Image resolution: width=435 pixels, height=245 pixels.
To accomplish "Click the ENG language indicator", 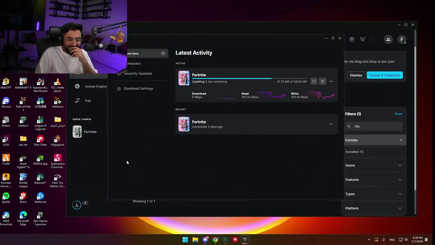I will [392, 240].
